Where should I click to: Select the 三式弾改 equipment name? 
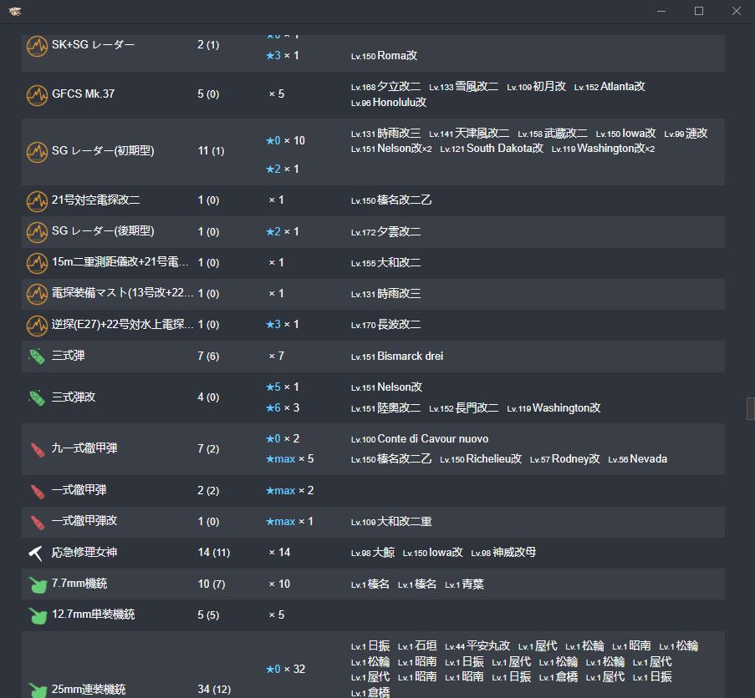74,397
